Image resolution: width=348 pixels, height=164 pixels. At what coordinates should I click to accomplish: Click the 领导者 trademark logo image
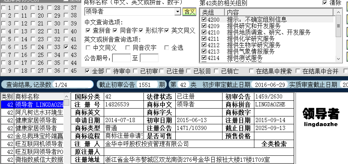321,116
